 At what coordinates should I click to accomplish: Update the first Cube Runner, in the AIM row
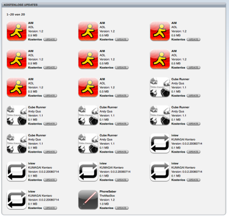[x=193, y=96]
